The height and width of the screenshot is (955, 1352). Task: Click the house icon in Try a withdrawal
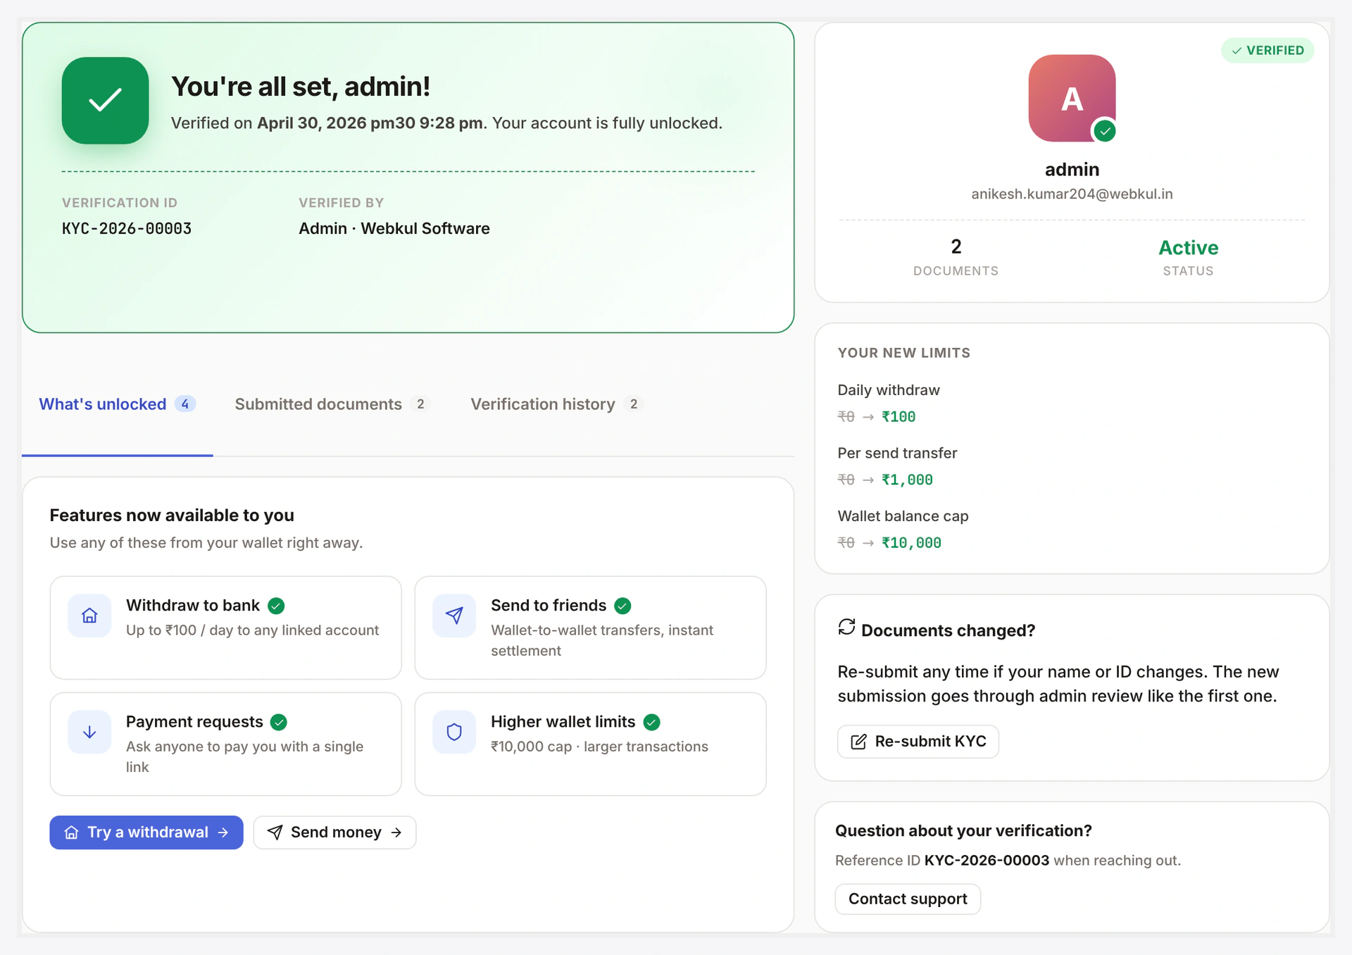[71, 832]
